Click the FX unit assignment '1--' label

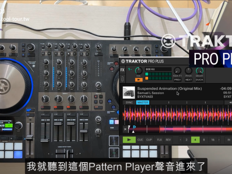coord(130,69)
